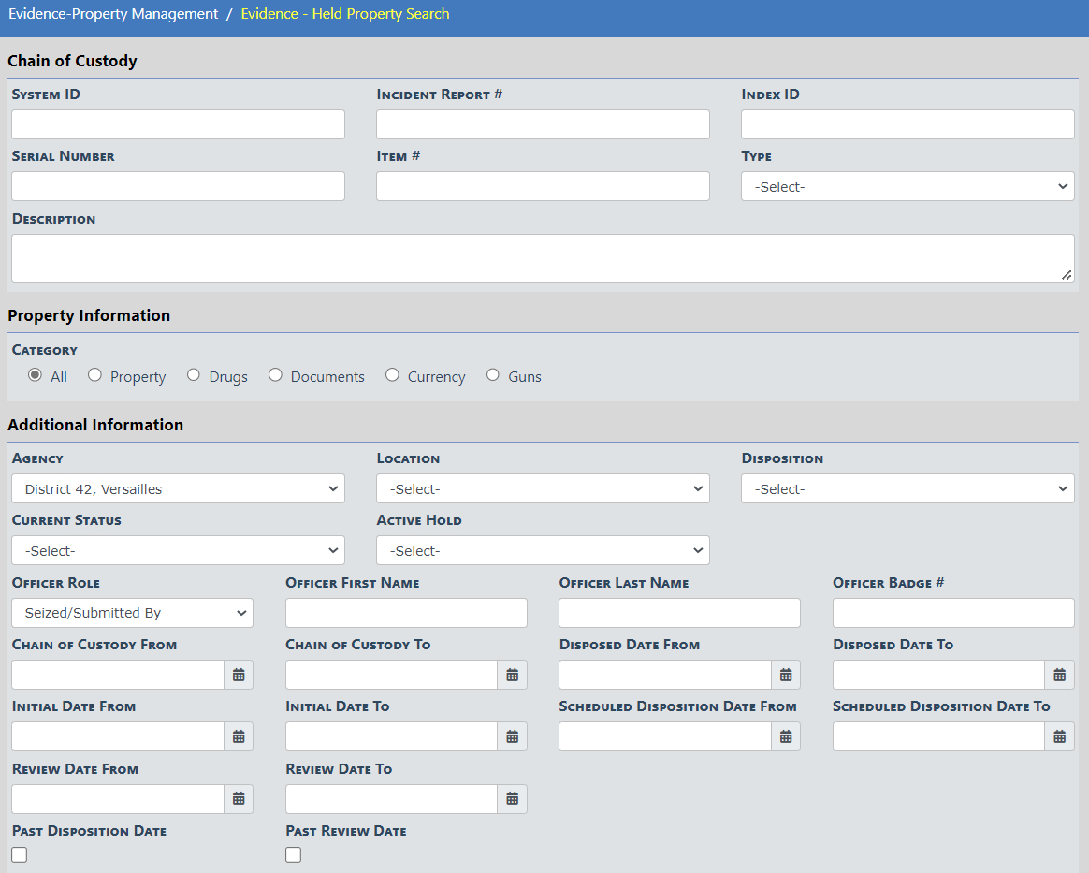The width and height of the screenshot is (1089, 873).
Task: Open calendar for Chain of Custody From
Action: [239, 675]
